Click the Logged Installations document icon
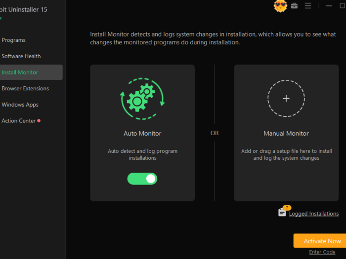 (282, 213)
